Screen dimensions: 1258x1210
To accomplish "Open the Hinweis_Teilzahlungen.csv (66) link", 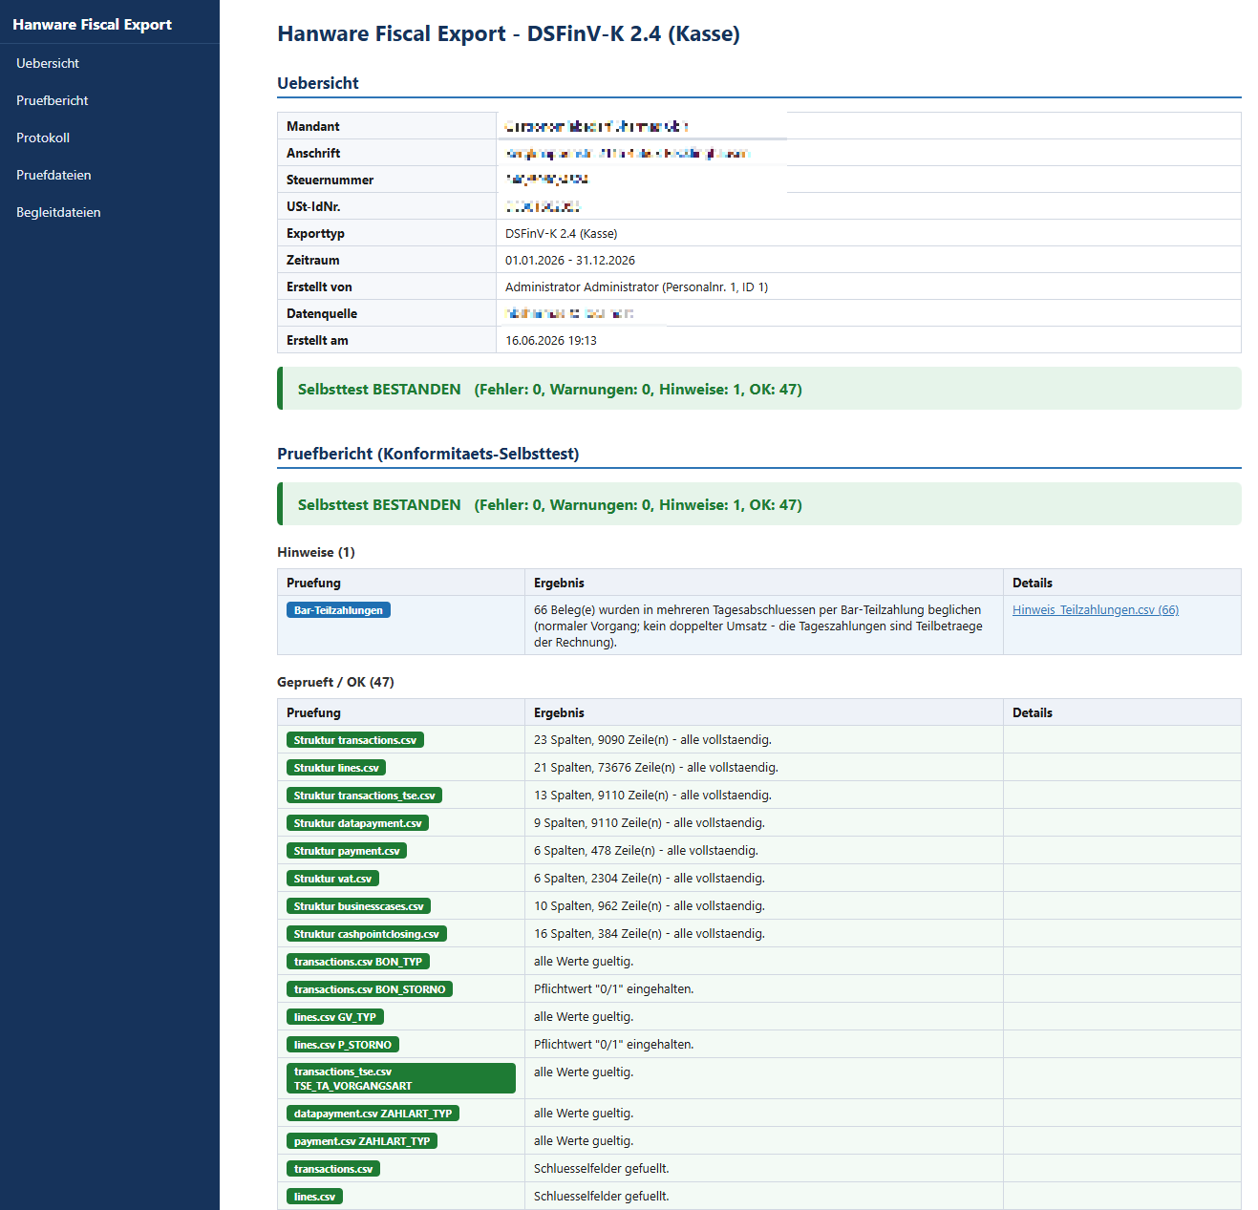I will pyautogui.click(x=1096, y=610).
